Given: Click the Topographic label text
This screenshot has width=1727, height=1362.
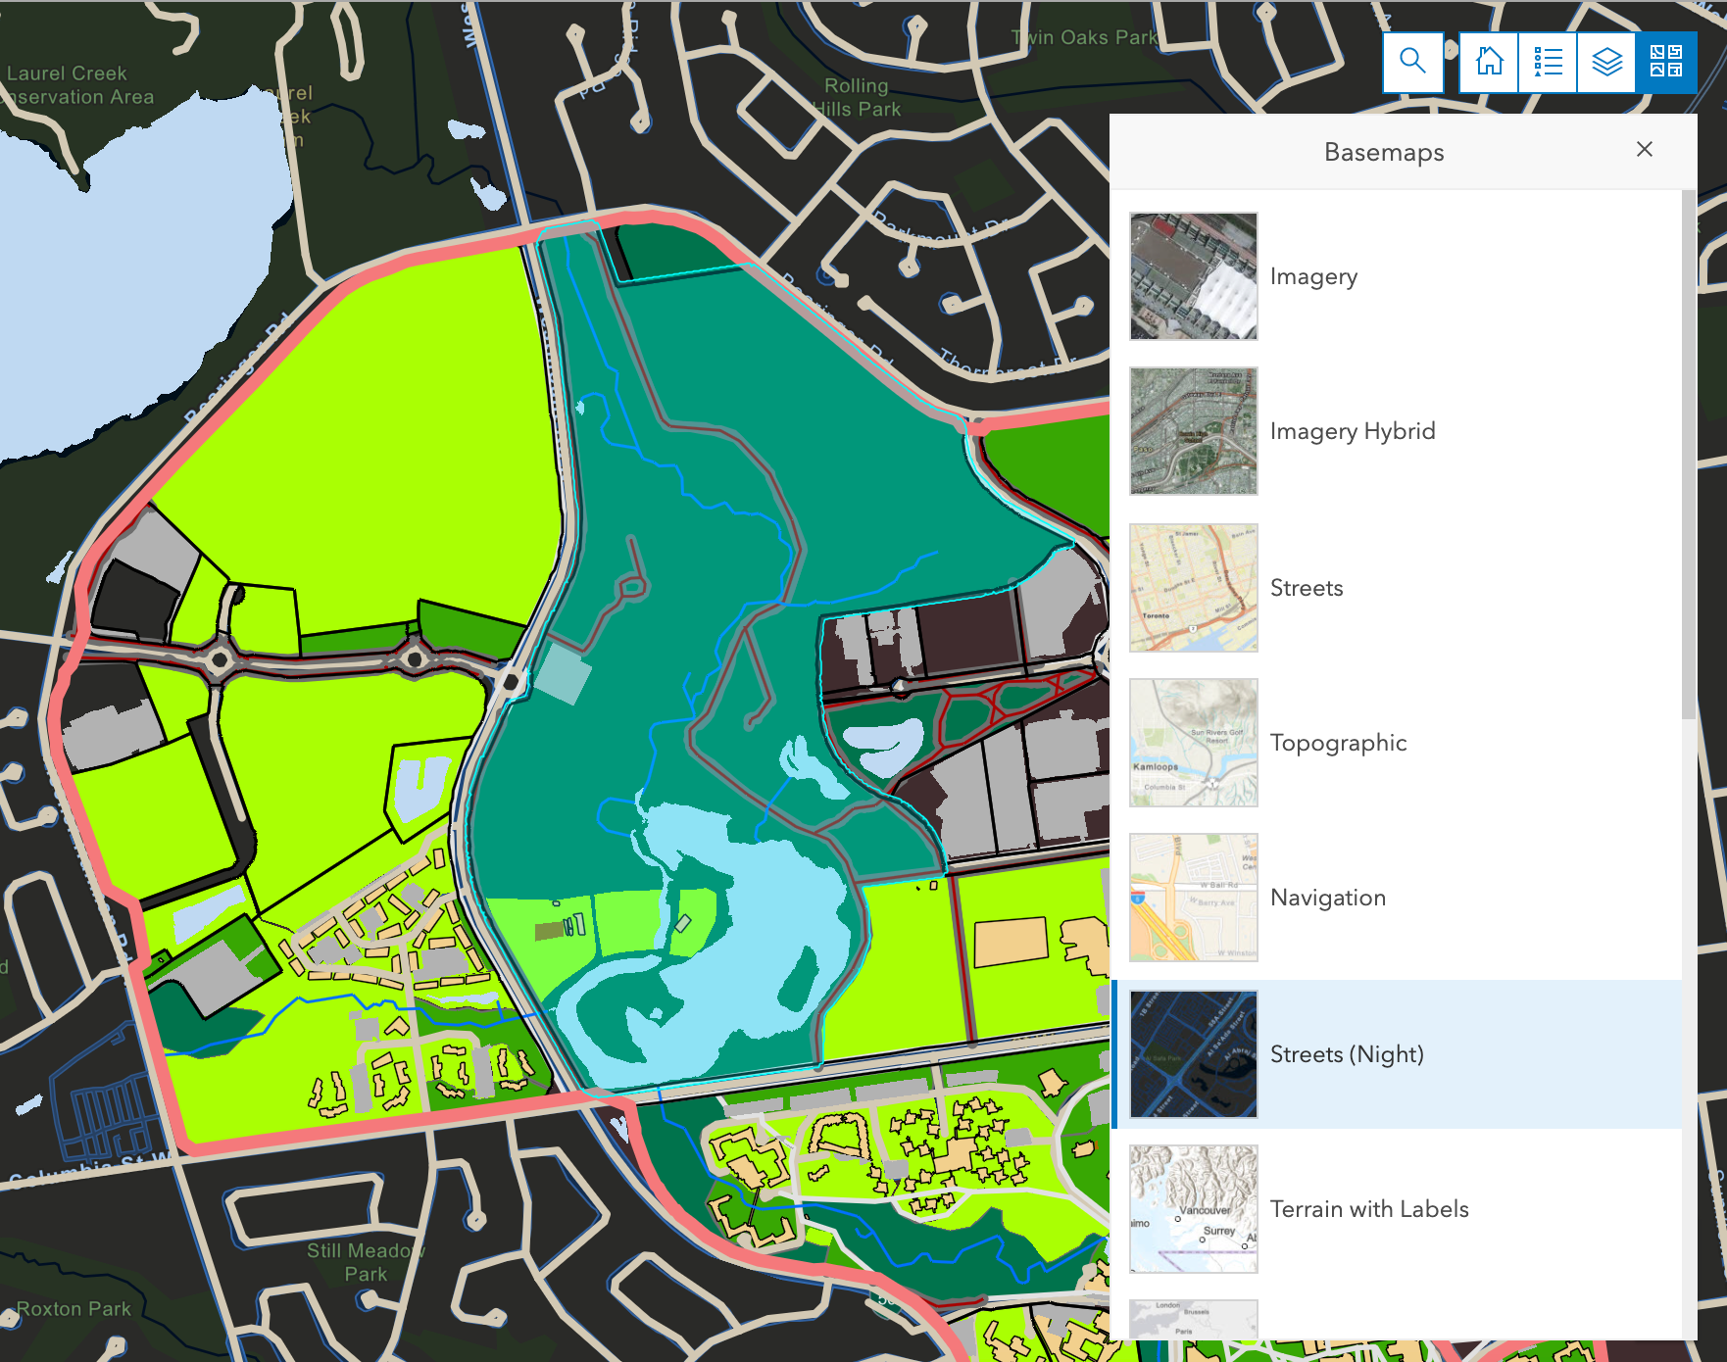Looking at the screenshot, I should coord(1338,743).
